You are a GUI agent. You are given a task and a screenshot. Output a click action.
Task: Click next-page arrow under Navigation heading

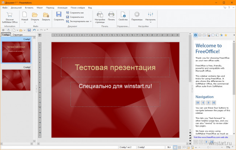pyautogui.click(x=208, y=103)
